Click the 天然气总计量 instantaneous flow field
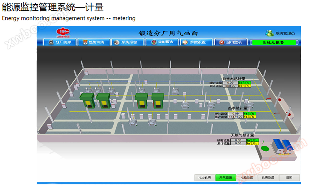The width and height of the screenshot is (311, 188). click(238, 140)
